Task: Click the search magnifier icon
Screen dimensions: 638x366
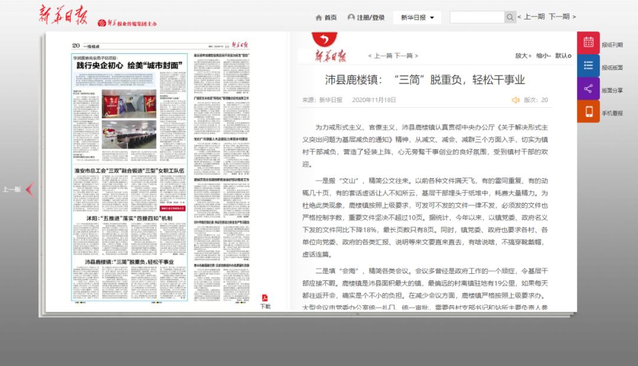Action: pyautogui.click(x=510, y=17)
